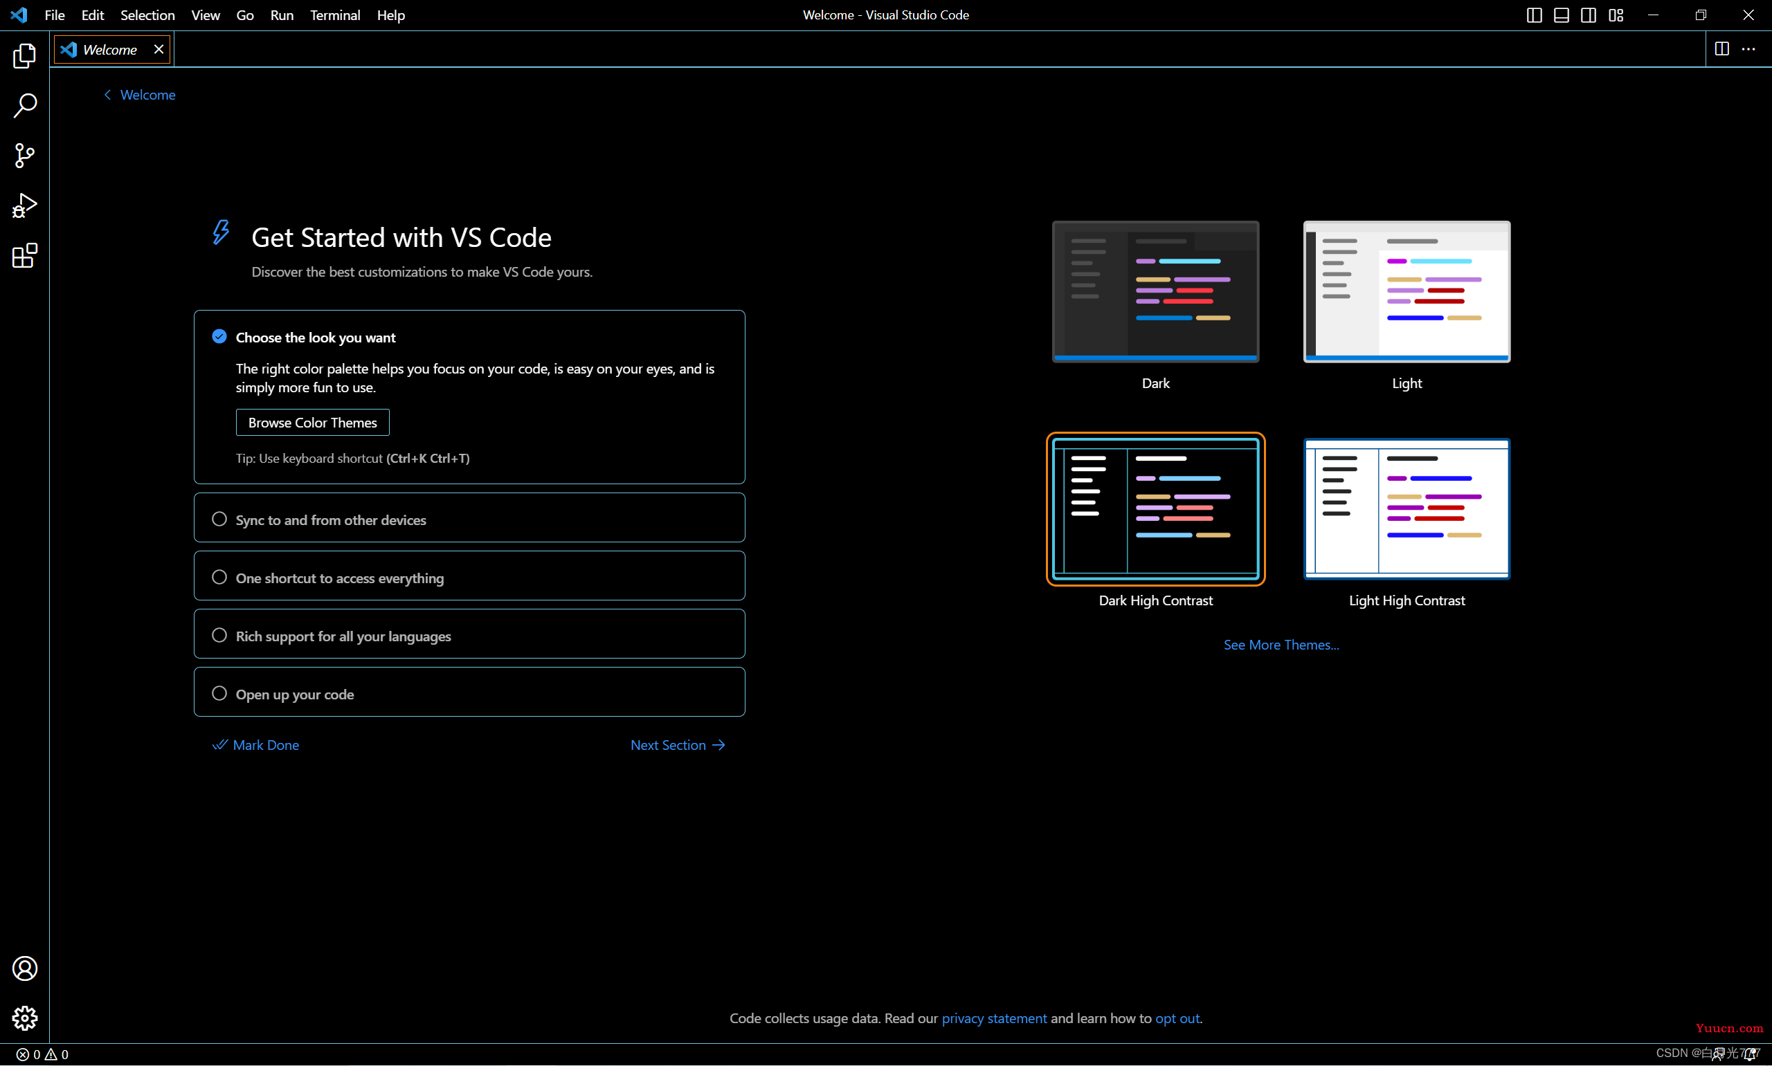Open the Run menu
The width and height of the screenshot is (1772, 1066).
click(282, 15)
